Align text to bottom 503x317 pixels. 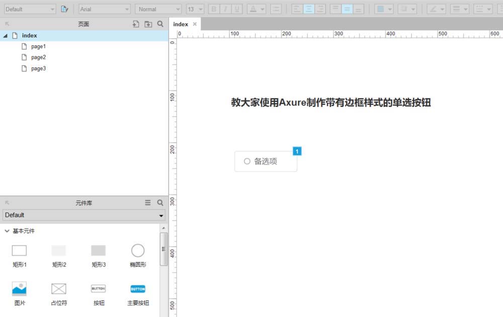(x=358, y=10)
